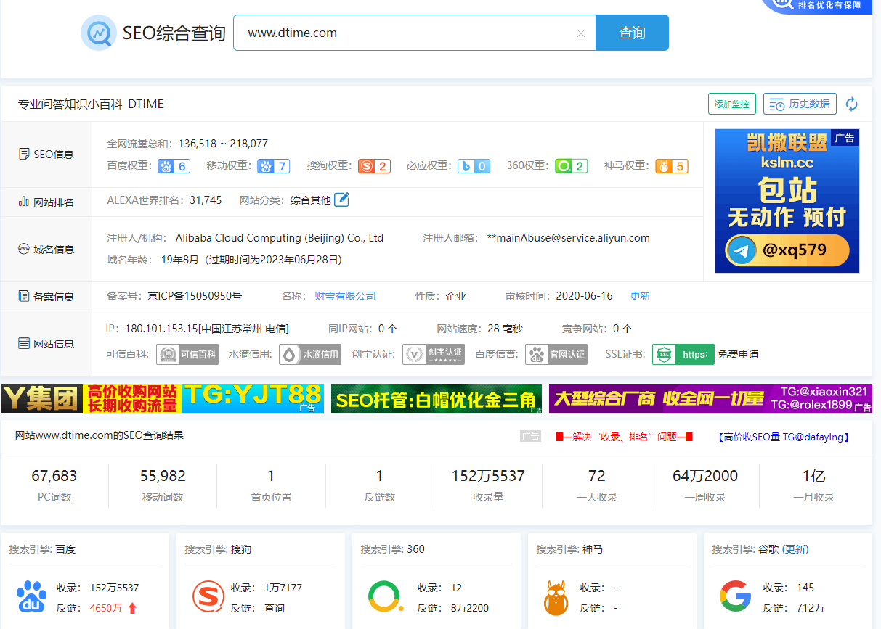Image resolution: width=881 pixels, height=629 pixels.
Task: Click the 官网认证 badge
Action: tap(556, 354)
